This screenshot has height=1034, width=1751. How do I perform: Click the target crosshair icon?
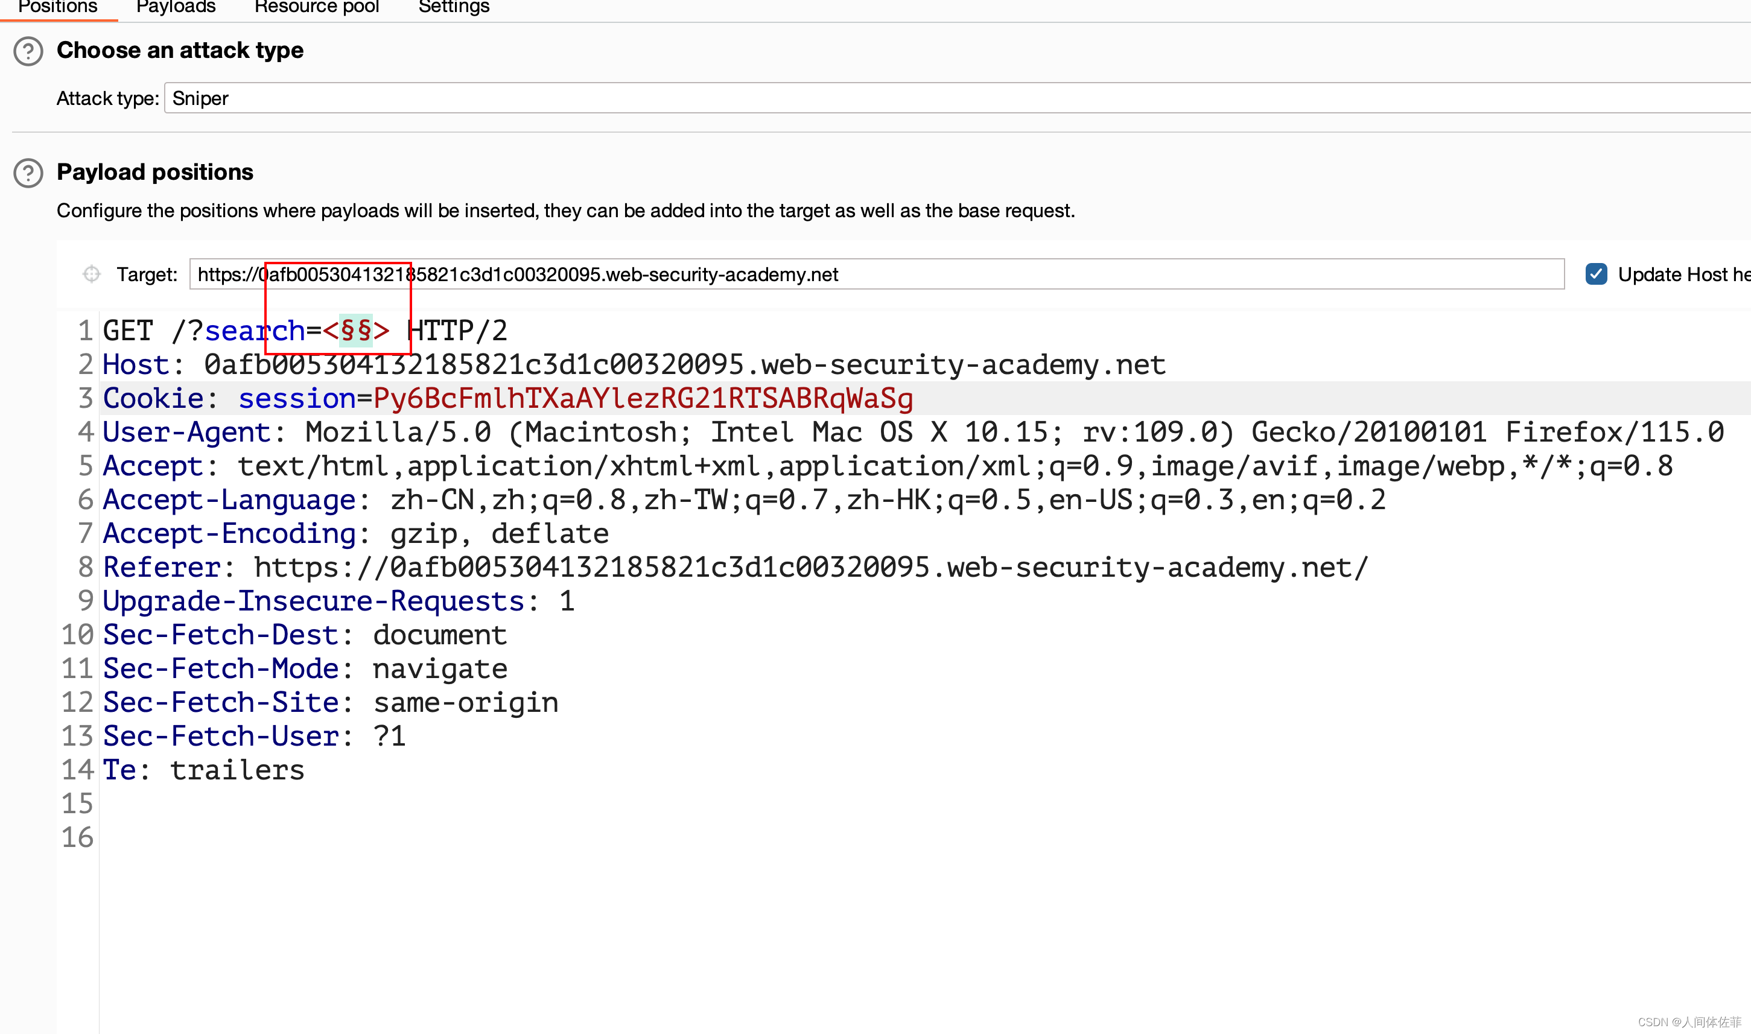91,274
